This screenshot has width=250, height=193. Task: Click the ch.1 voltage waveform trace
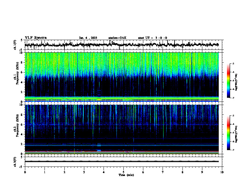click(x=122, y=45)
